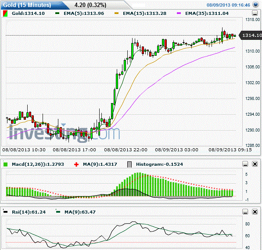Click the 08/08/2013 22:00 time axis label
The height and width of the screenshot is (250, 262).
[x=126, y=150]
